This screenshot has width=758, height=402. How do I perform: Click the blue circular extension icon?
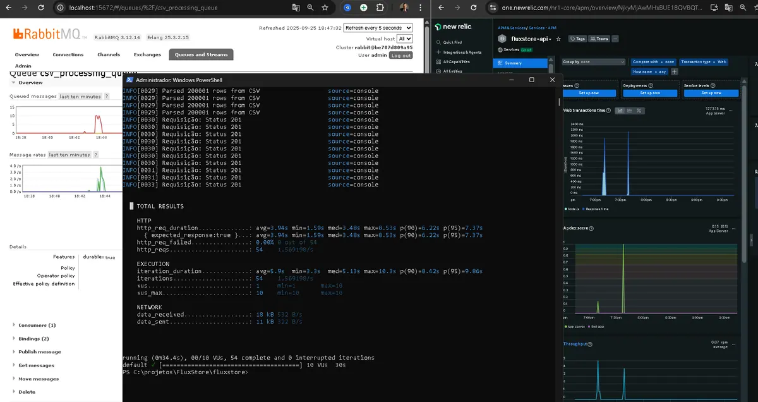tap(347, 8)
